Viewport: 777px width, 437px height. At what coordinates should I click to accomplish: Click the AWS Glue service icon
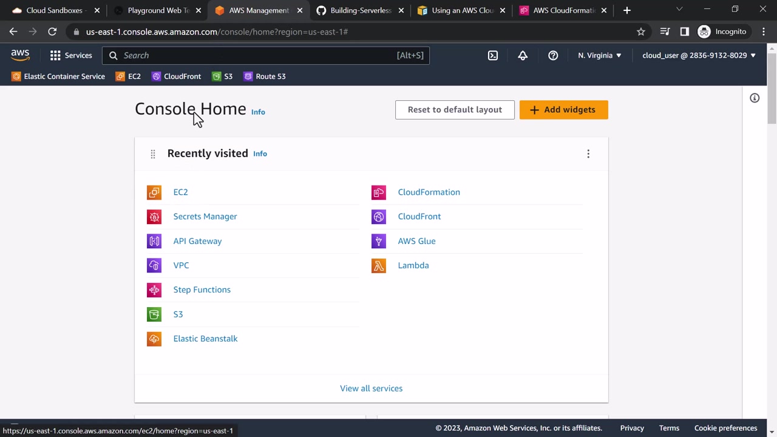pyautogui.click(x=379, y=241)
